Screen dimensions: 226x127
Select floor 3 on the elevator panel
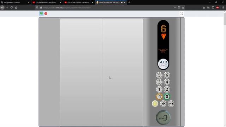point(159,82)
